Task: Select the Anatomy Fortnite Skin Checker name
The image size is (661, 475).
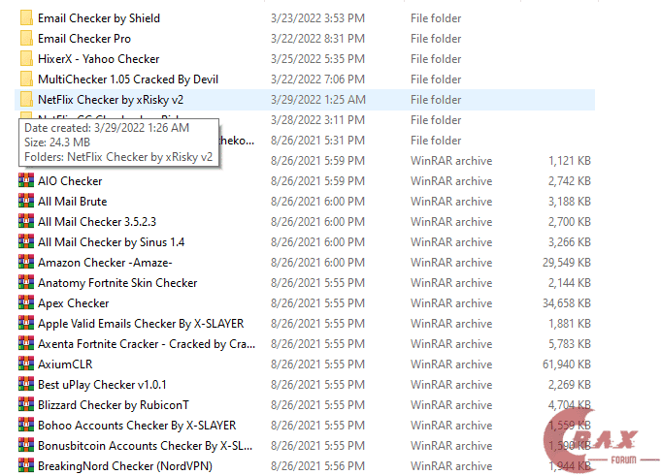Action: pyautogui.click(x=117, y=283)
